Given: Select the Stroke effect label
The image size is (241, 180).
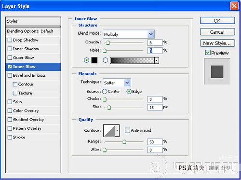Looking at the screenshot, I should [x=19, y=137].
